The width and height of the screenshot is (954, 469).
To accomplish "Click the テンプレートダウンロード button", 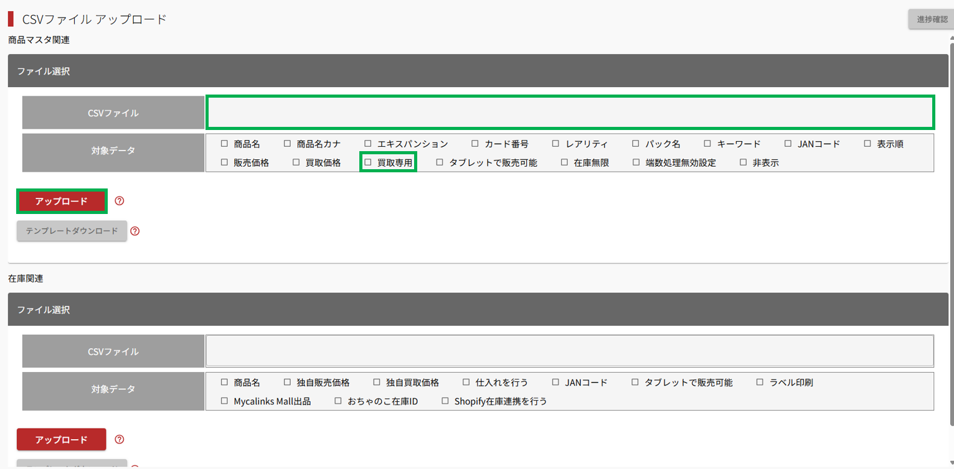I will [x=72, y=231].
